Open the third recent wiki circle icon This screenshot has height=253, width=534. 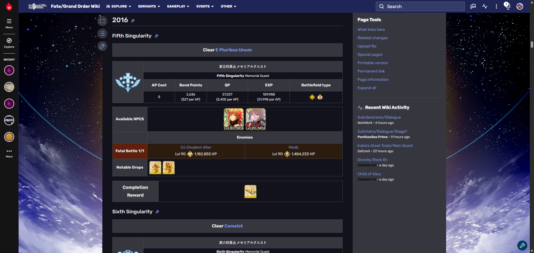point(9,104)
